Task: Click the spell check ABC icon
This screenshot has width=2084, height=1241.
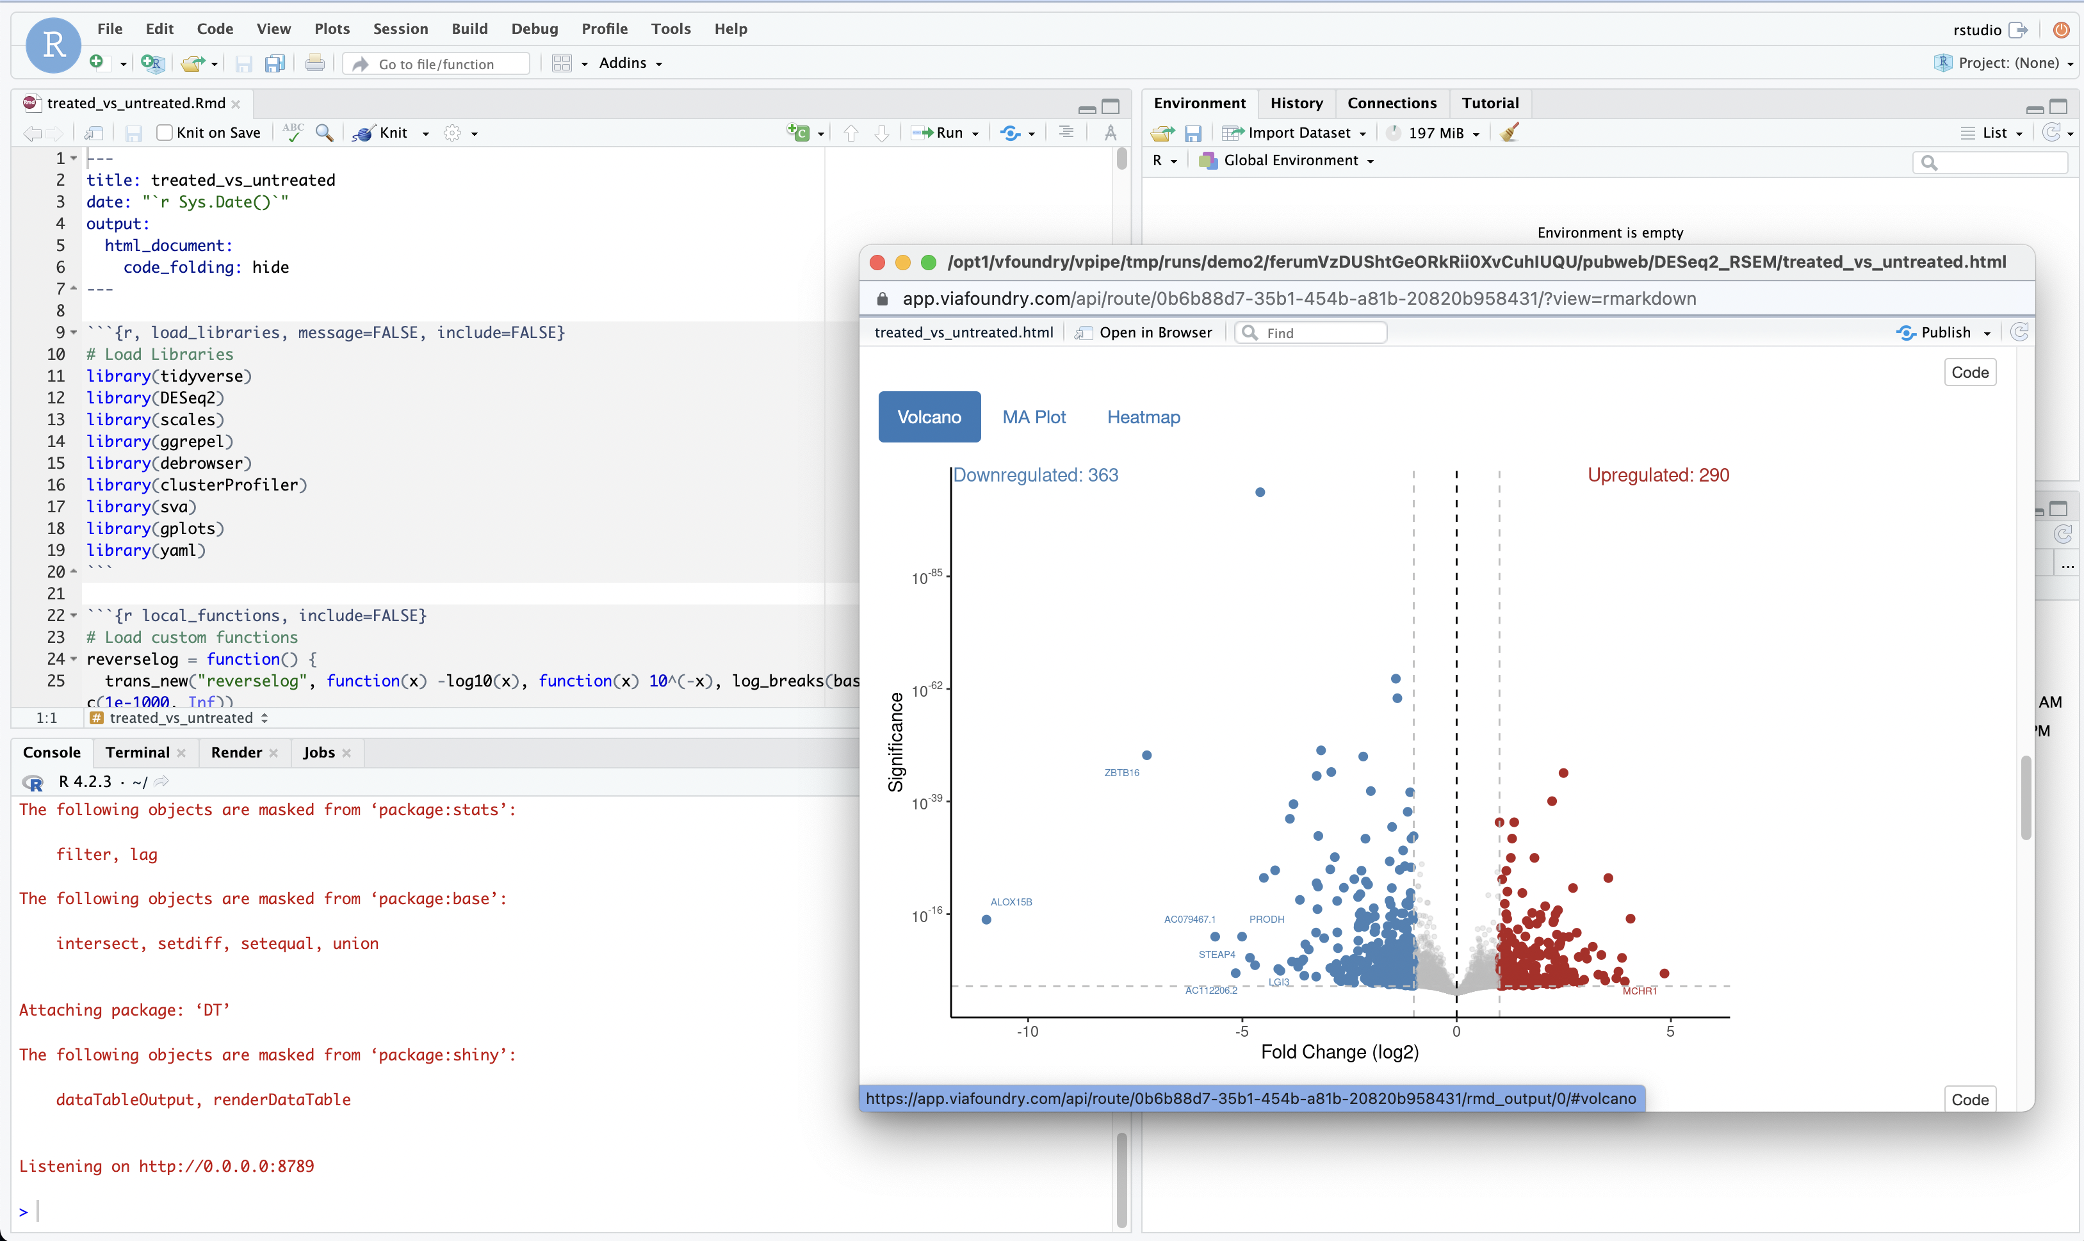Action: pos(293,132)
